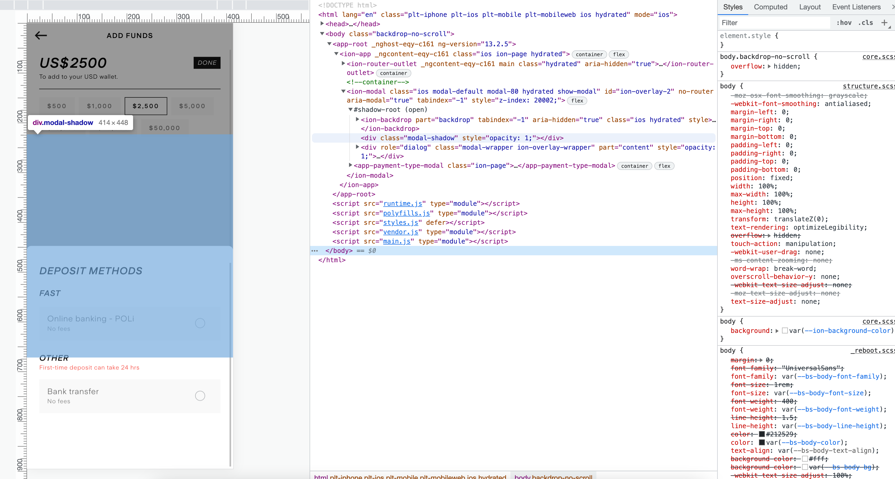The image size is (895, 479).
Task: Click the back arrow on the Add Funds screen
Action: tap(41, 35)
